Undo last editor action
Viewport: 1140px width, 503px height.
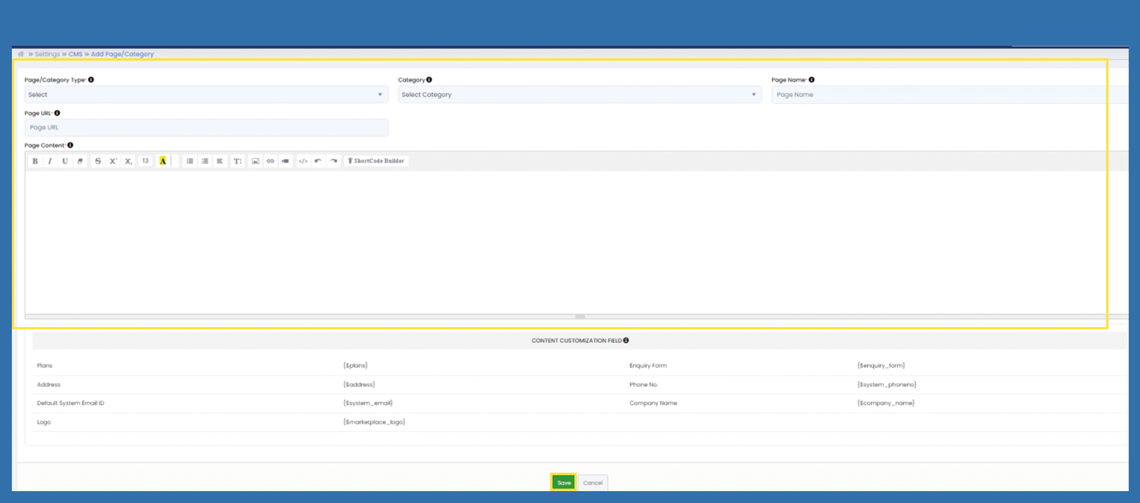(x=318, y=161)
